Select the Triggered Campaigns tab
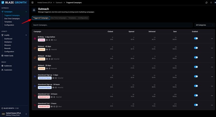Viewport: 216px width, 117px height. point(41,18)
